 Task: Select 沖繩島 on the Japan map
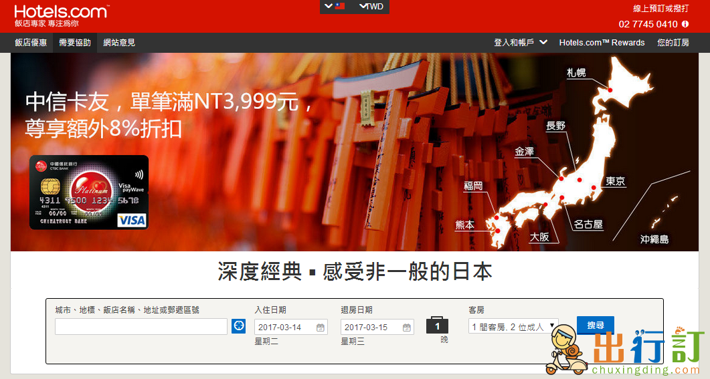tap(654, 239)
